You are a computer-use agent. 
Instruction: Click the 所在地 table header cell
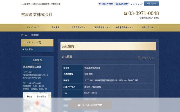click(73, 80)
